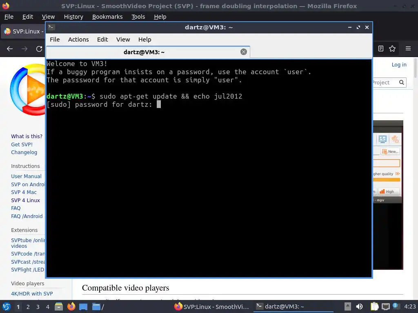Click the search magnifier icon on SVP page
The width and height of the screenshot is (418, 313).
pos(402,82)
